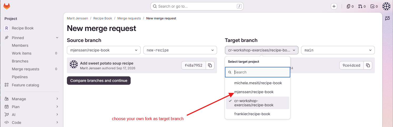Choose michele.mesiti/recipe-book target project
Image resolution: width=393 pixels, height=127 pixels.
pos(258,83)
